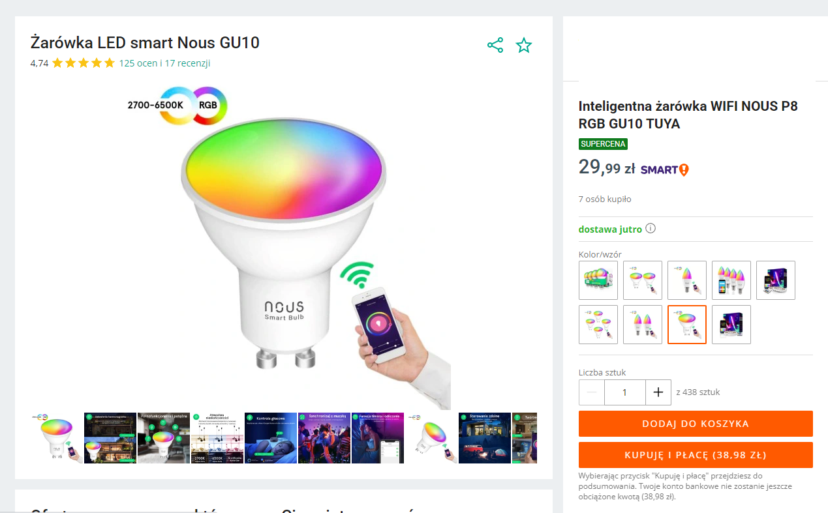Select the five GU10 bulbs variant thumbnail
Screen dimensions: 828x513
[598, 325]
